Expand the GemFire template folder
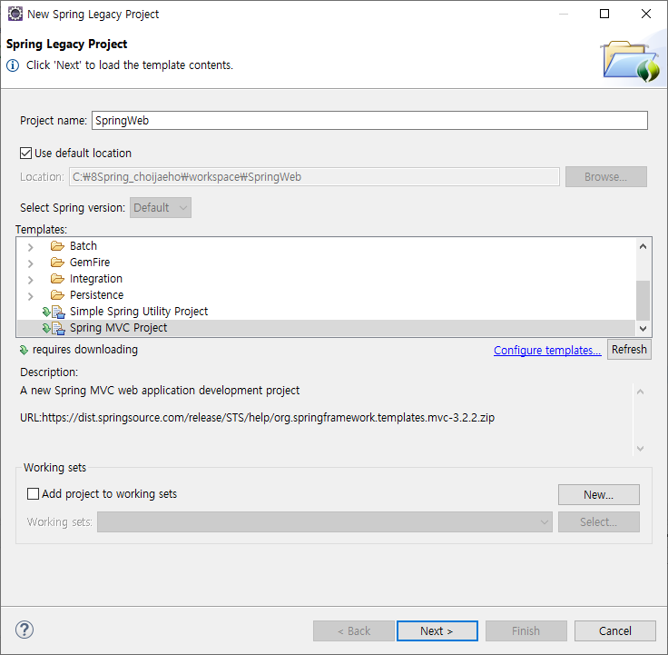668x655 pixels. click(x=30, y=263)
